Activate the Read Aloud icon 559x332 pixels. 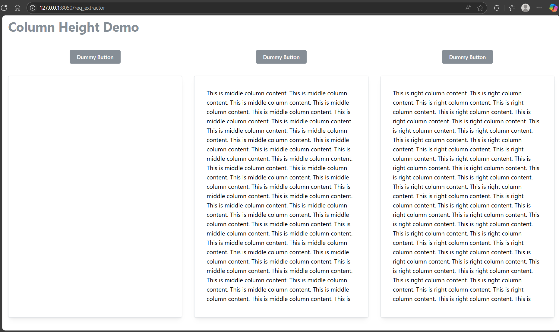[468, 8]
